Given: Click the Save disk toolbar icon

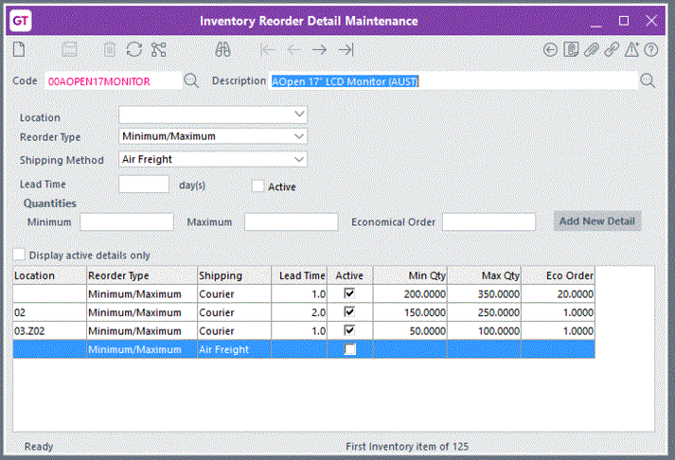Looking at the screenshot, I should coord(69,50).
